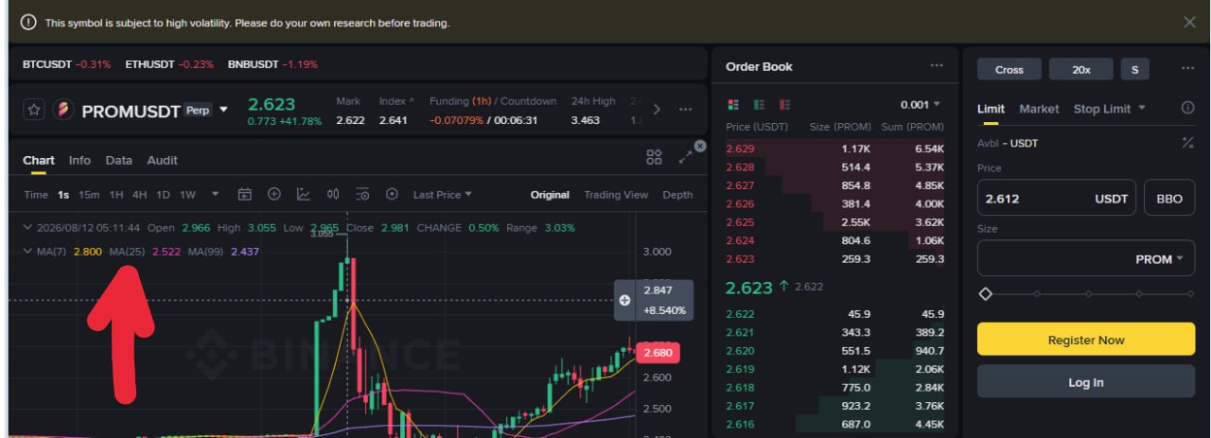This screenshot has height=438, width=1211.
Task: Open the PROM size unit dropdown
Action: [x=1159, y=259]
